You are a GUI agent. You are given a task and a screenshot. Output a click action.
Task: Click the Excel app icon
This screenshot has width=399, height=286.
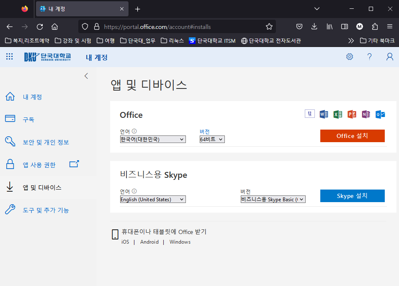click(338, 114)
